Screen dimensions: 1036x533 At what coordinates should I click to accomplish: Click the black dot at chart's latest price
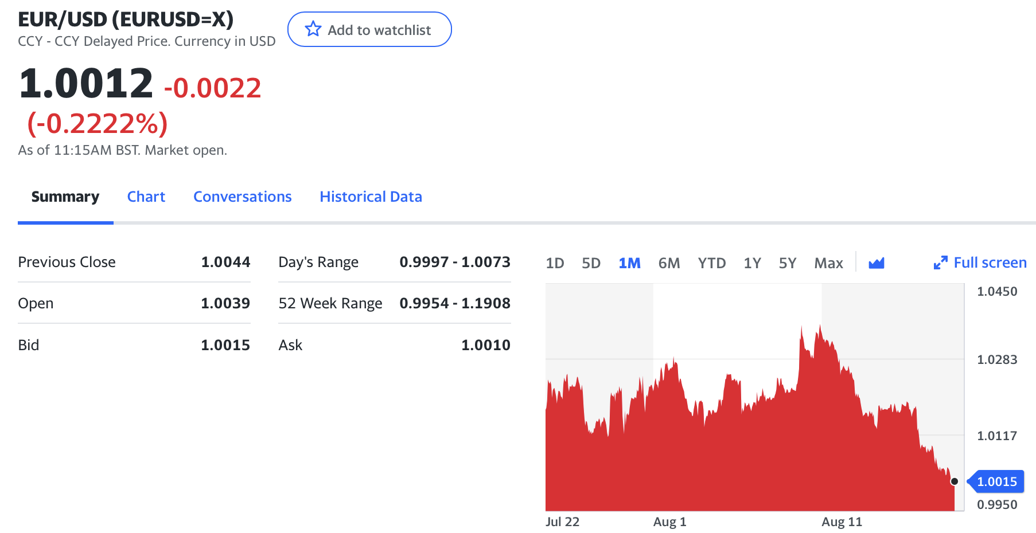tap(955, 481)
